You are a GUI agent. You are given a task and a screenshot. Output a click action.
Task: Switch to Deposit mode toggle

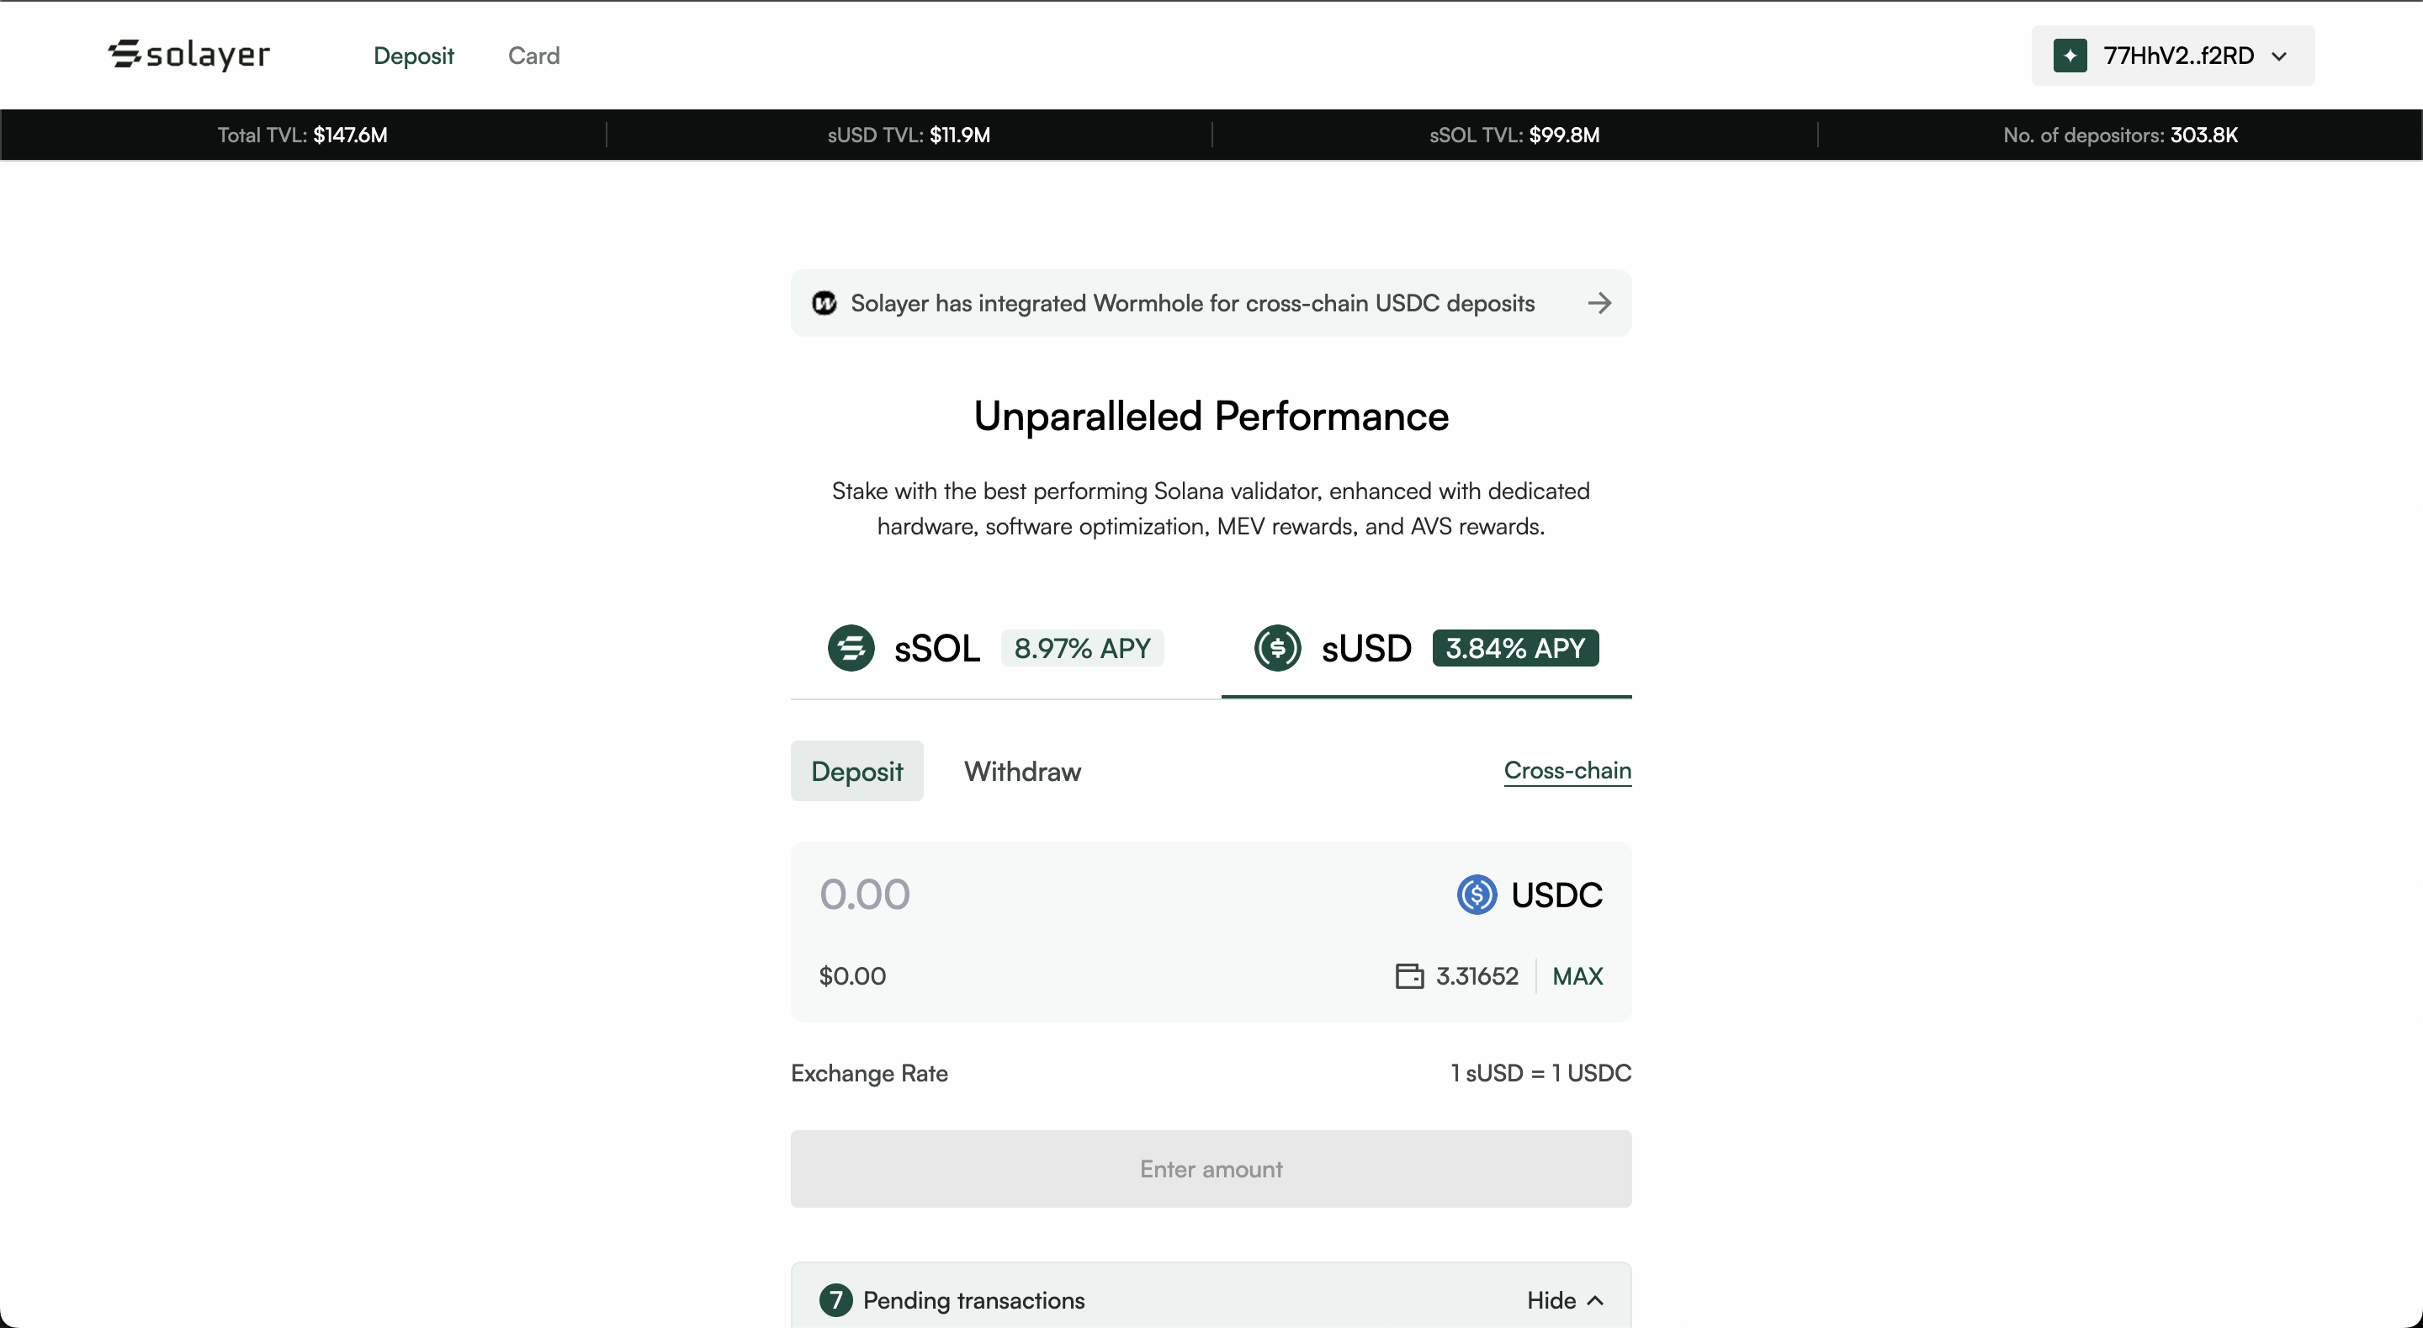tap(856, 771)
